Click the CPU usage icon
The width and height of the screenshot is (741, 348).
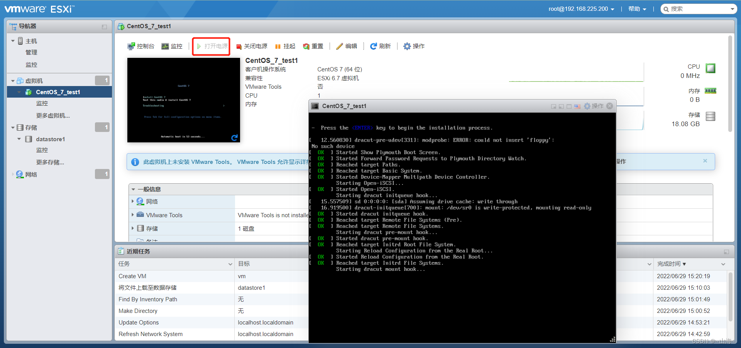[711, 68]
